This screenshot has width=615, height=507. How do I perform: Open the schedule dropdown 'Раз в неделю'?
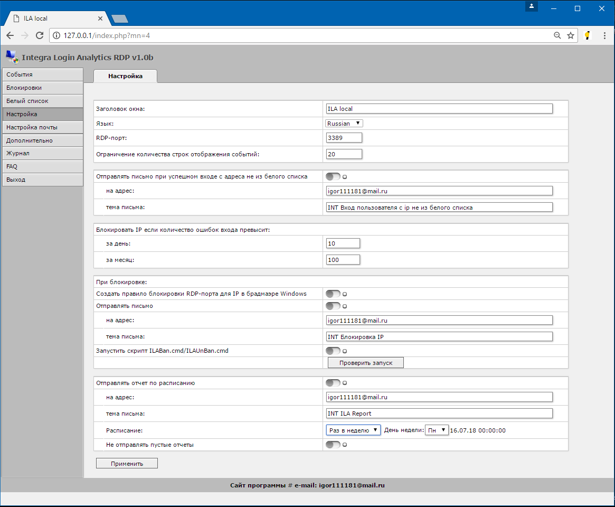coord(353,430)
